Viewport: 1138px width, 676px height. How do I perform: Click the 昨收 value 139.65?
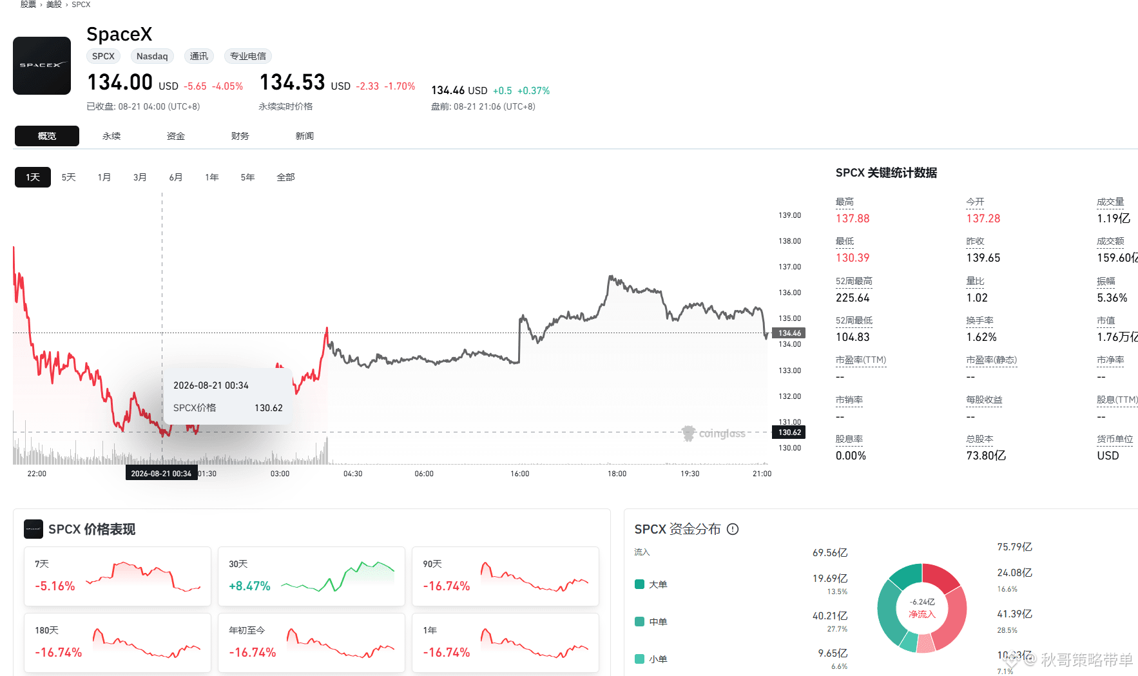983,258
